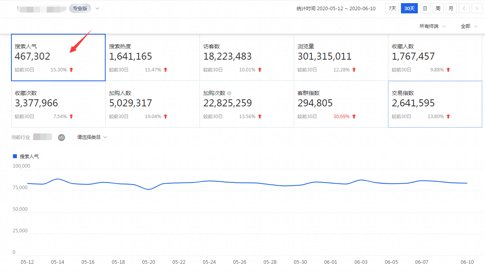The width and height of the screenshot is (485, 272).
Task: Select the 交易指数 metric card
Action: click(x=435, y=104)
